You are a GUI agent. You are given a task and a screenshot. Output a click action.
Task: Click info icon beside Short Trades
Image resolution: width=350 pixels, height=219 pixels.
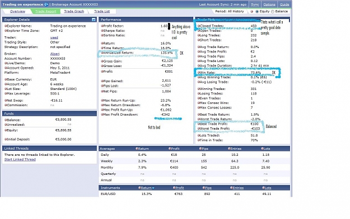(198, 40)
